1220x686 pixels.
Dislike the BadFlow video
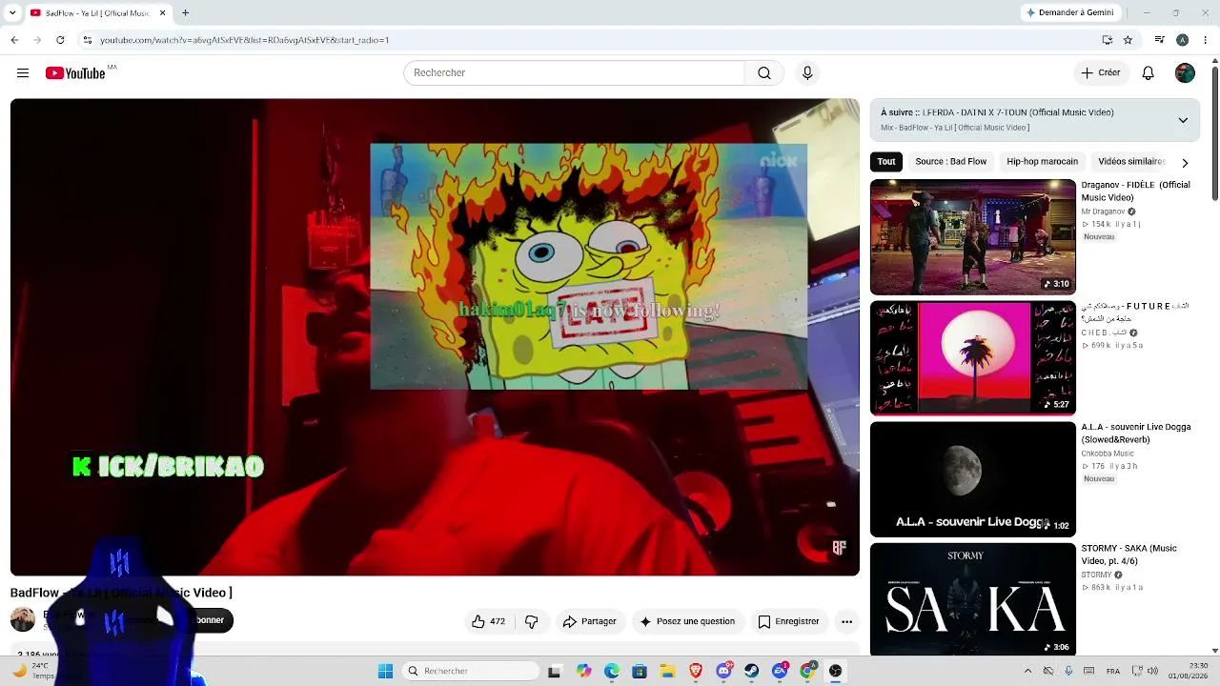532,621
